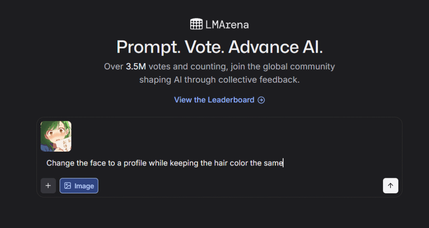Click the bold 3.5M vote count
The width and height of the screenshot is (429, 228).
136,66
